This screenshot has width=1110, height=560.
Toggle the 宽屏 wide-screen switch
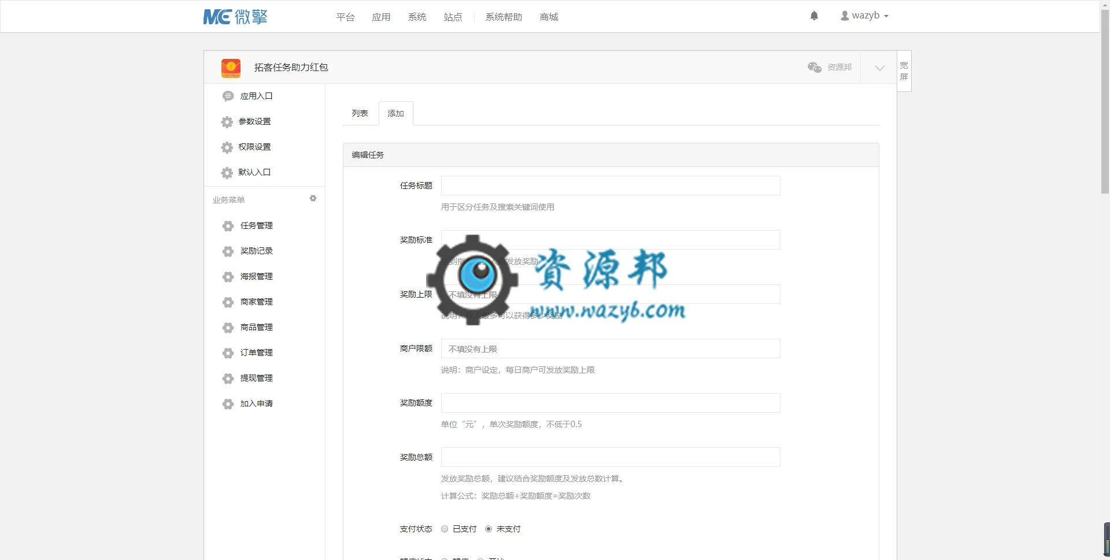(904, 71)
